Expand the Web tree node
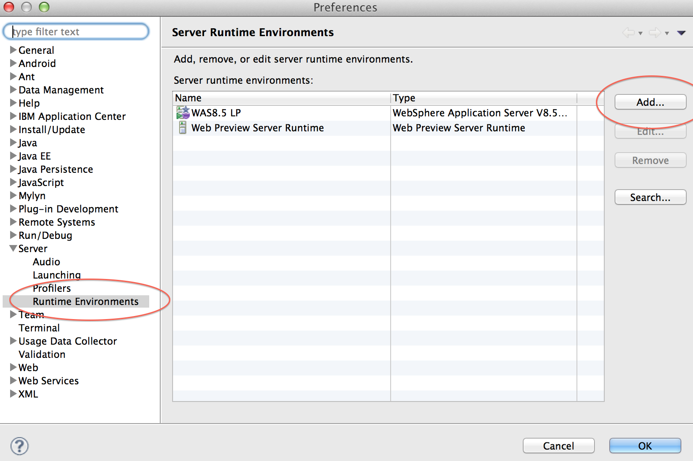 (x=13, y=367)
